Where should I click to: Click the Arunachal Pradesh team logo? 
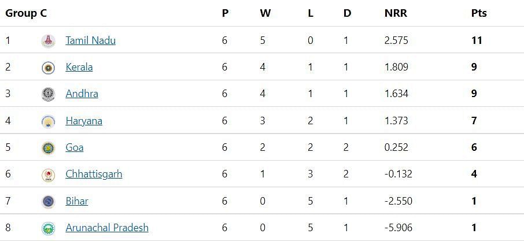[48, 228]
